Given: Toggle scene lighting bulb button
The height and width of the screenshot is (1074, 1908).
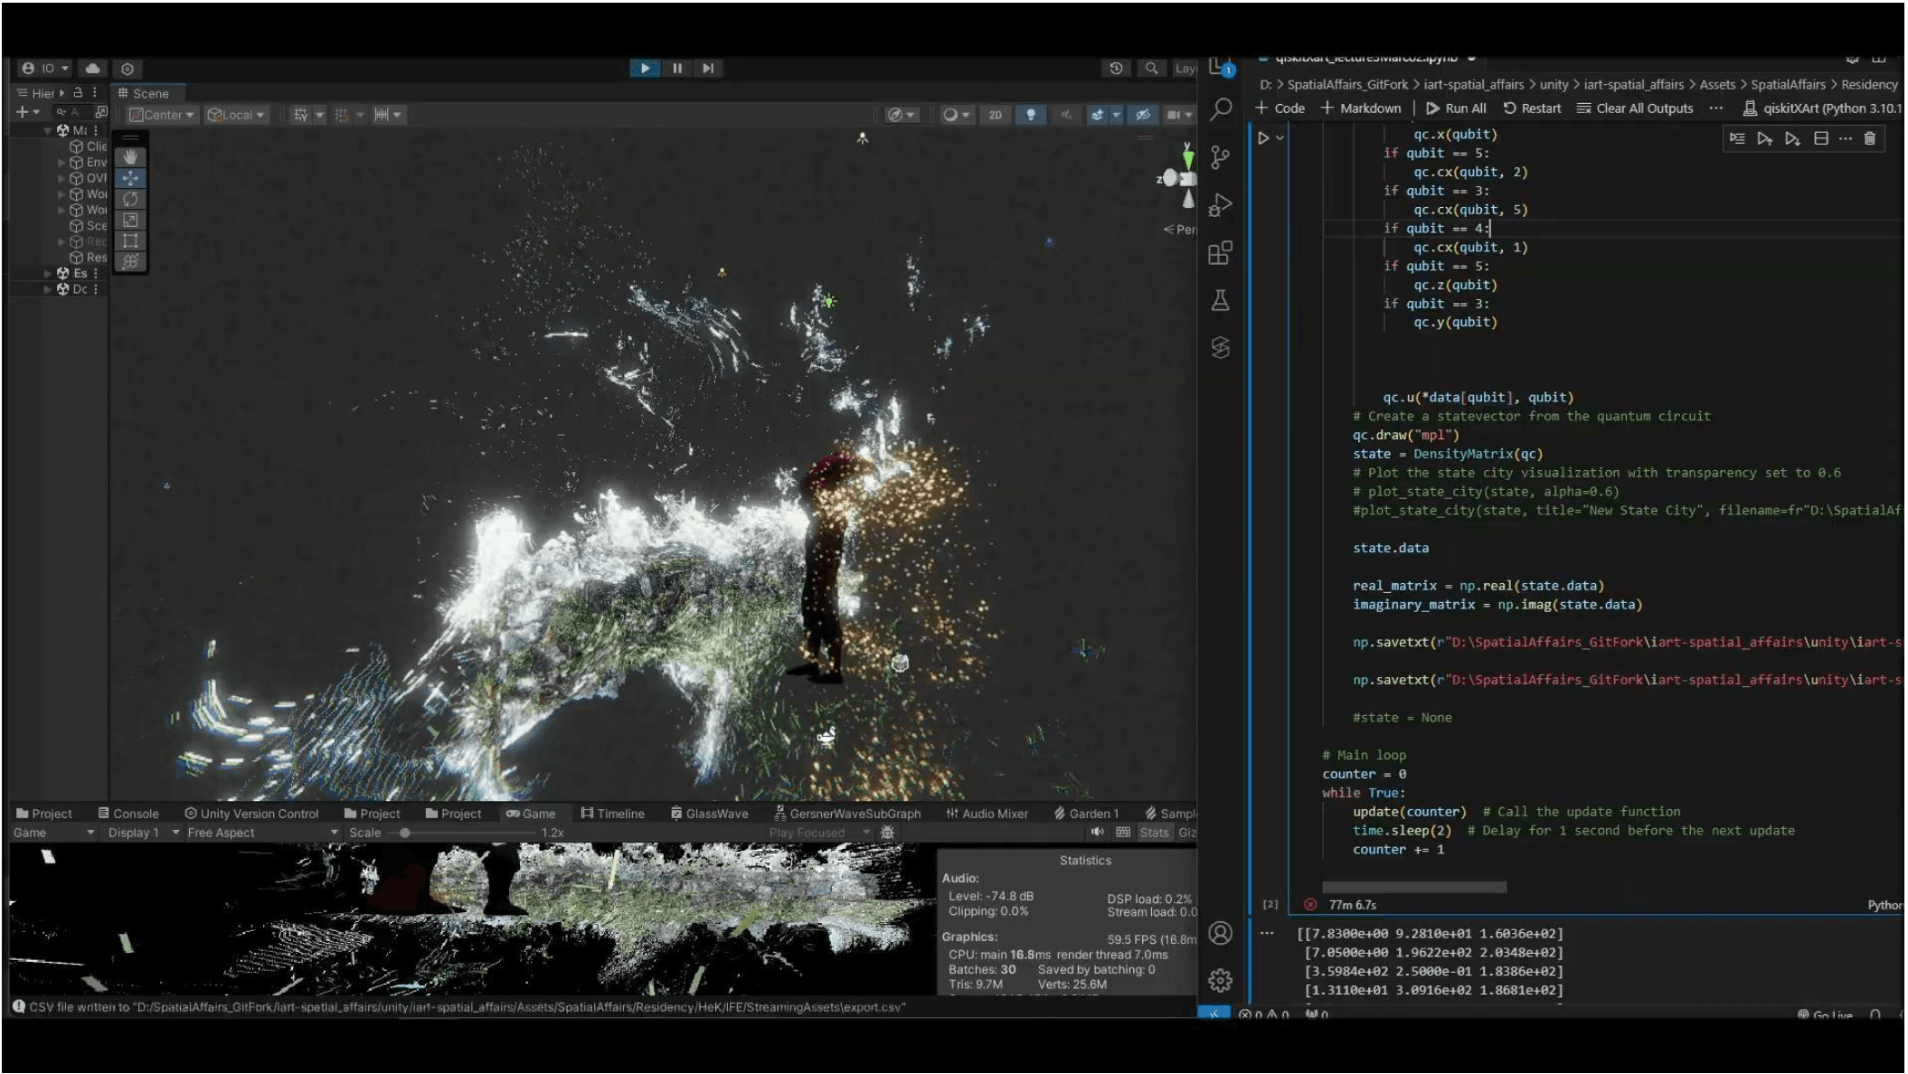Looking at the screenshot, I should tap(1031, 115).
